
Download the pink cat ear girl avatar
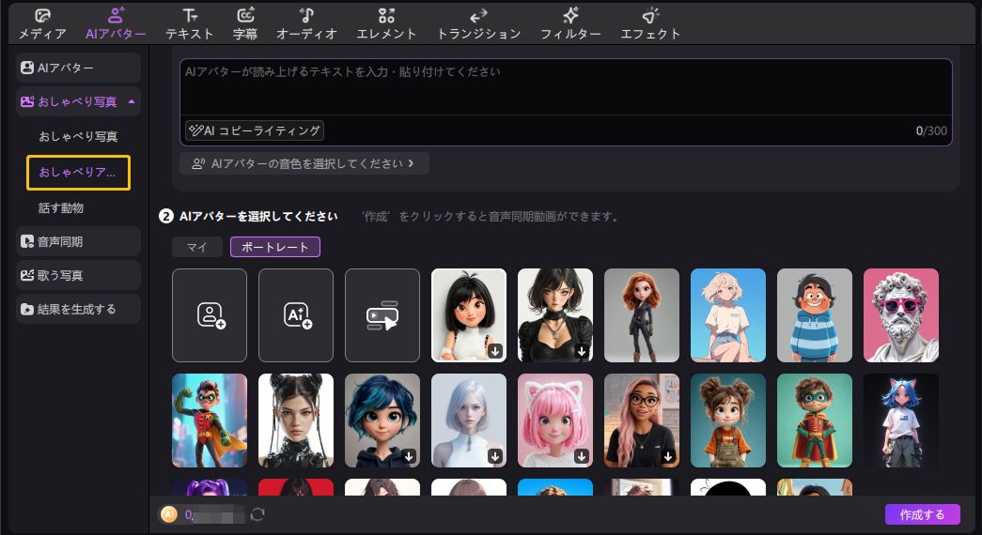(582, 456)
